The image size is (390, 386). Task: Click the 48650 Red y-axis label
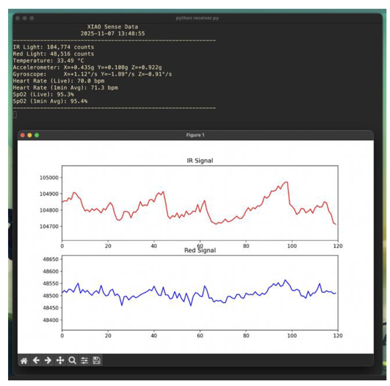[51, 259]
